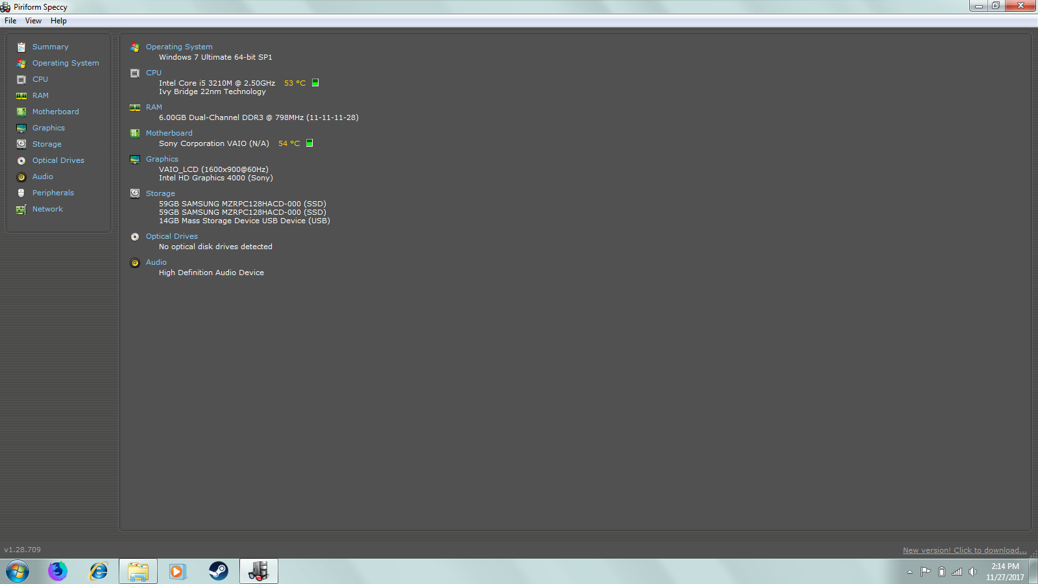
Task: Click version label v1.28.709
Action: coord(22,550)
